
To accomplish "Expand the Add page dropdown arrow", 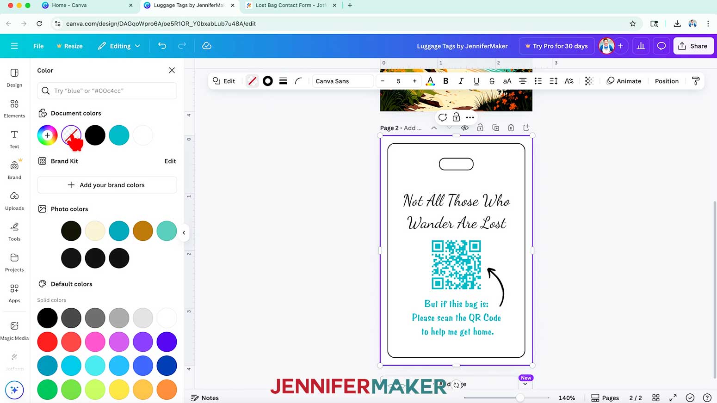I will coord(525,384).
